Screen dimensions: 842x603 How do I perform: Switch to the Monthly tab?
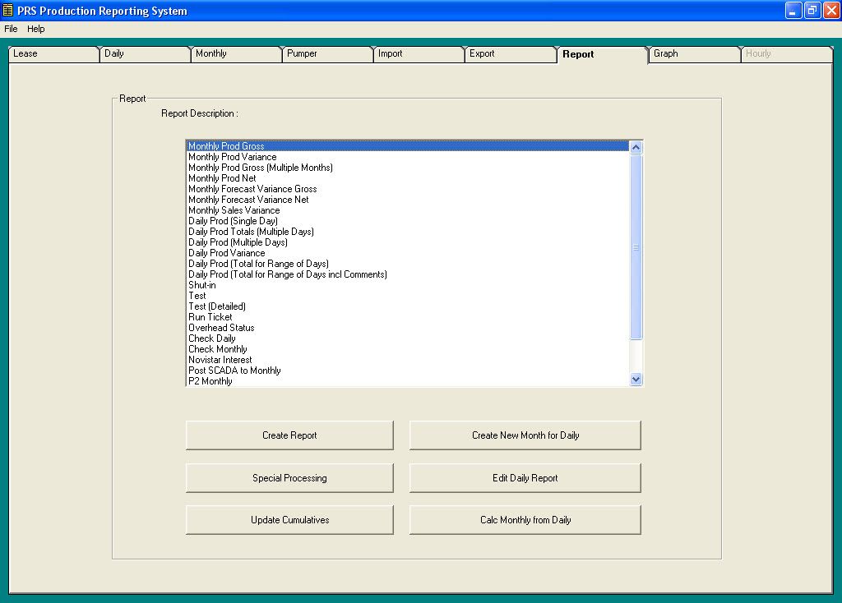(234, 54)
